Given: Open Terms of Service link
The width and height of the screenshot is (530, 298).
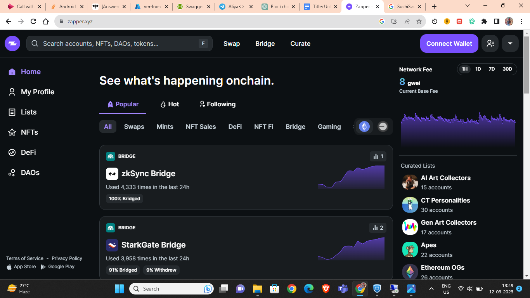Looking at the screenshot, I should coord(25,258).
